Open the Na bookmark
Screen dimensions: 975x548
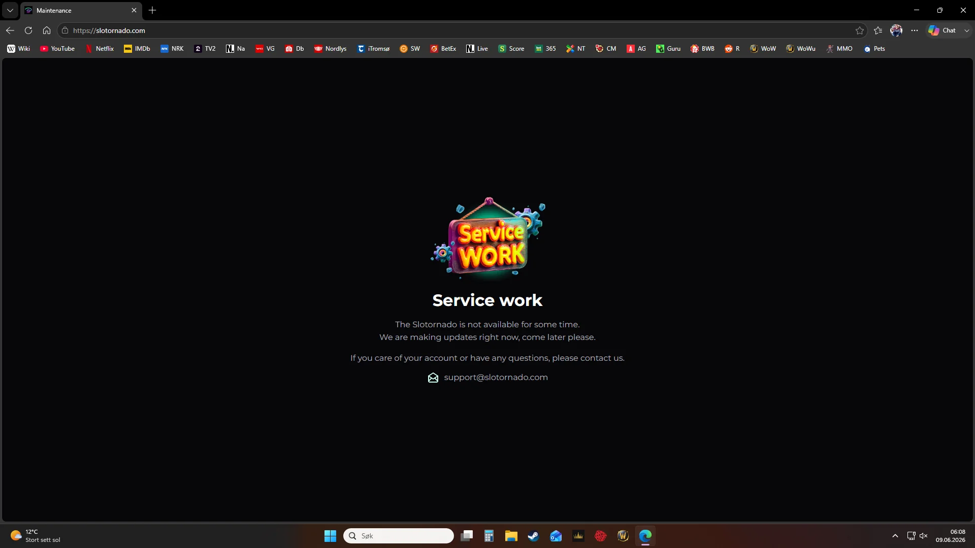click(236, 49)
